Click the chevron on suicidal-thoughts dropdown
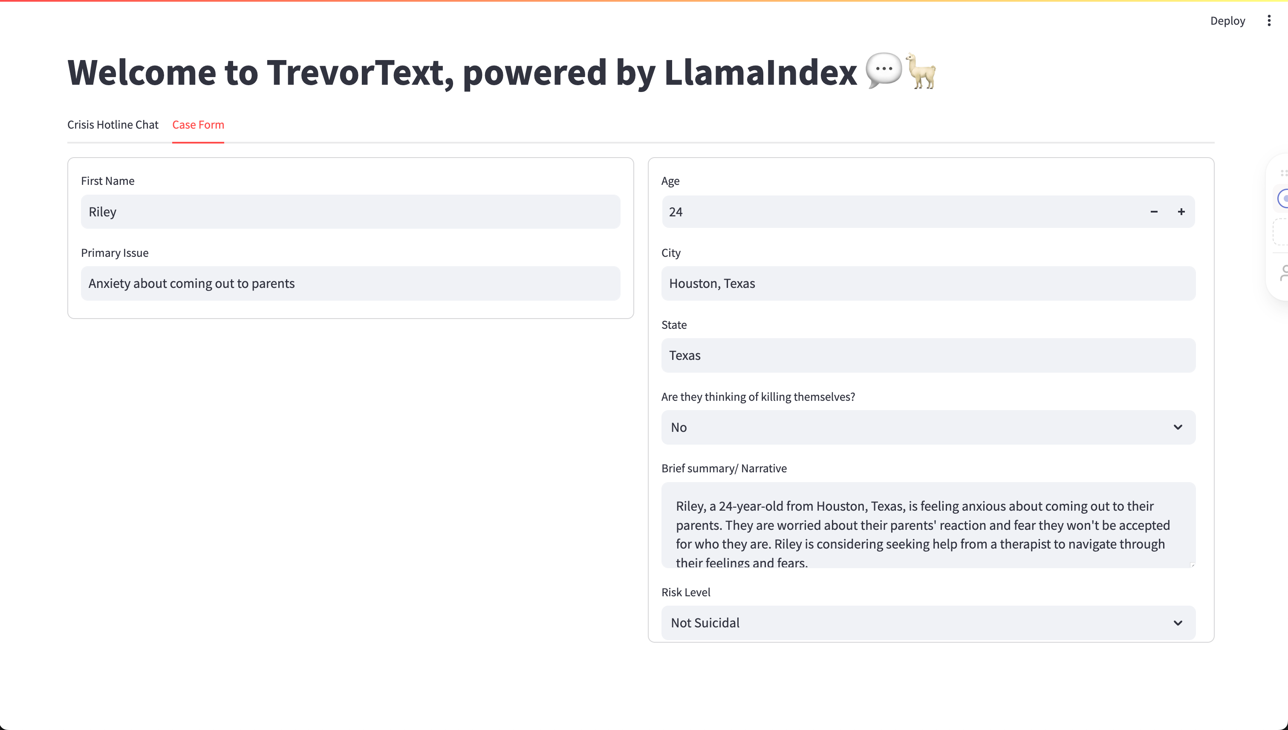 pyautogui.click(x=1178, y=427)
